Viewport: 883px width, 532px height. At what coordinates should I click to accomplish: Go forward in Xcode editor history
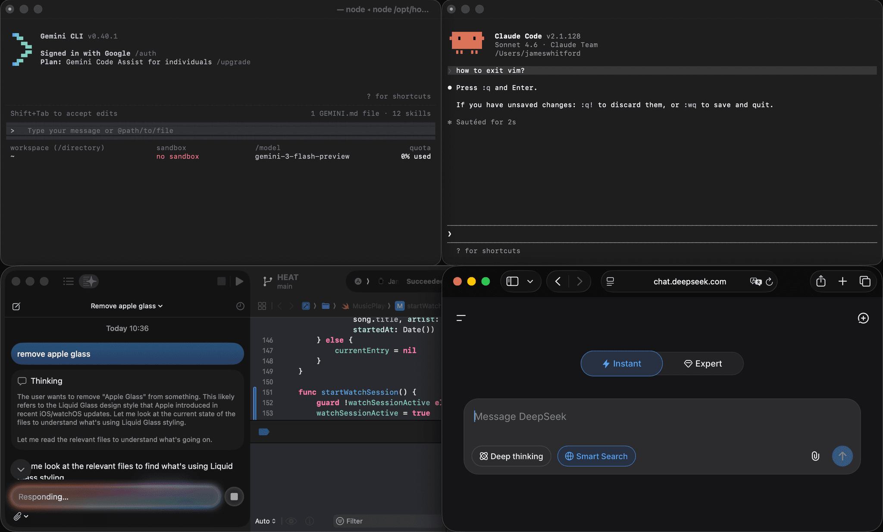click(x=292, y=306)
